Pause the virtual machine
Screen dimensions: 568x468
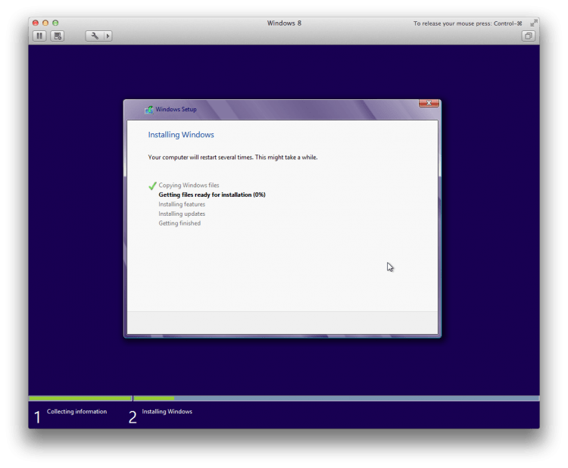[x=39, y=36]
